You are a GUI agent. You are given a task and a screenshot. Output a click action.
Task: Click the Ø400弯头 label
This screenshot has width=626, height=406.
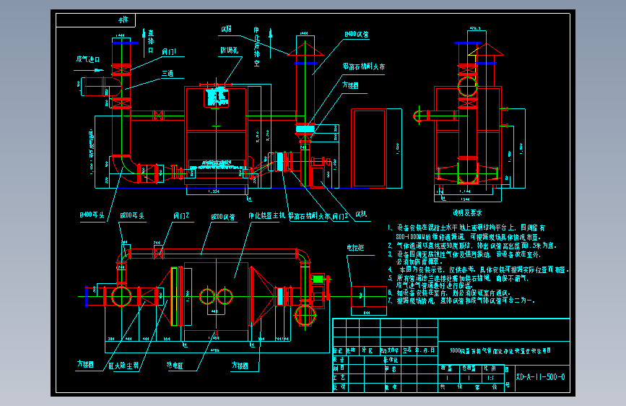pos(92,215)
